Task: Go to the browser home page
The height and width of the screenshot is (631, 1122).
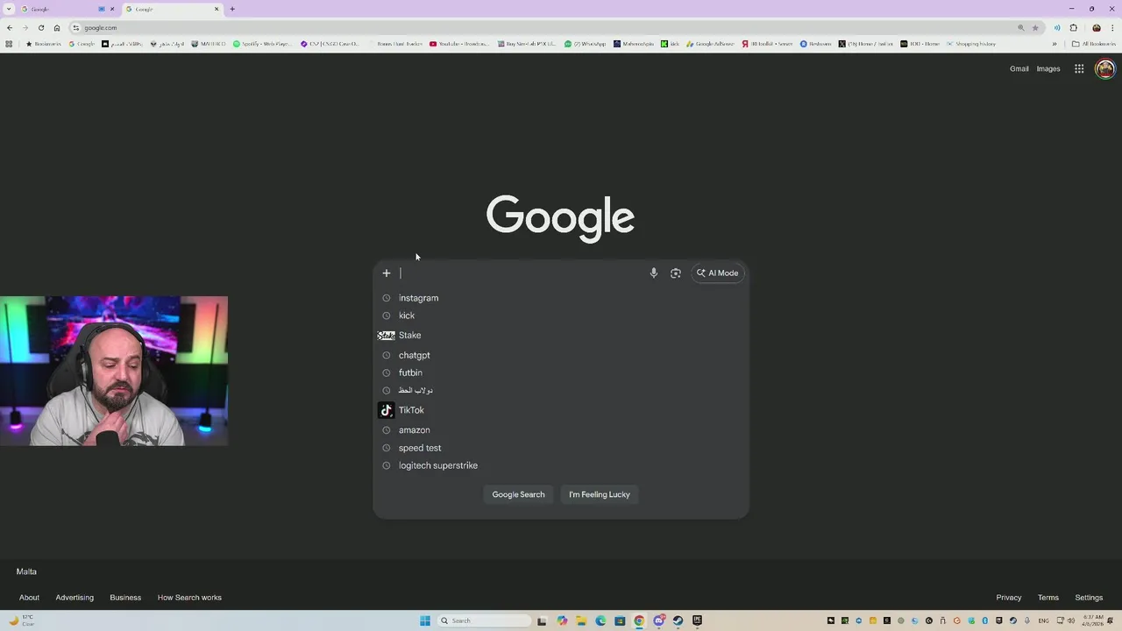Action: (x=57, y=27)
